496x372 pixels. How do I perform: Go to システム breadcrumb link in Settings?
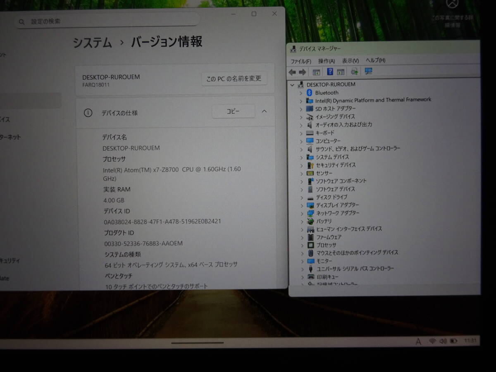click(x=92, y=43)
